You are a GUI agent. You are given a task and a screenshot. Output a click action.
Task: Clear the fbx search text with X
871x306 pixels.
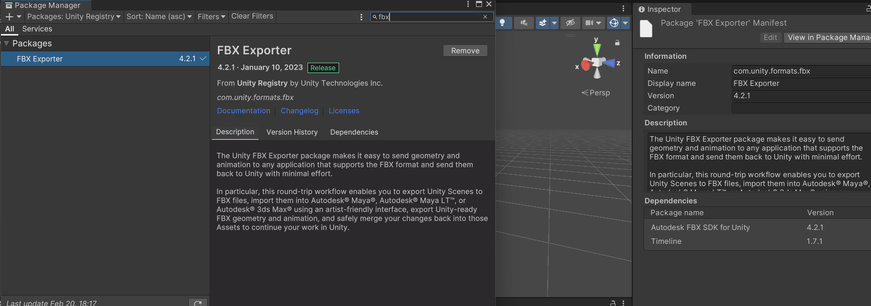(485, 17)
